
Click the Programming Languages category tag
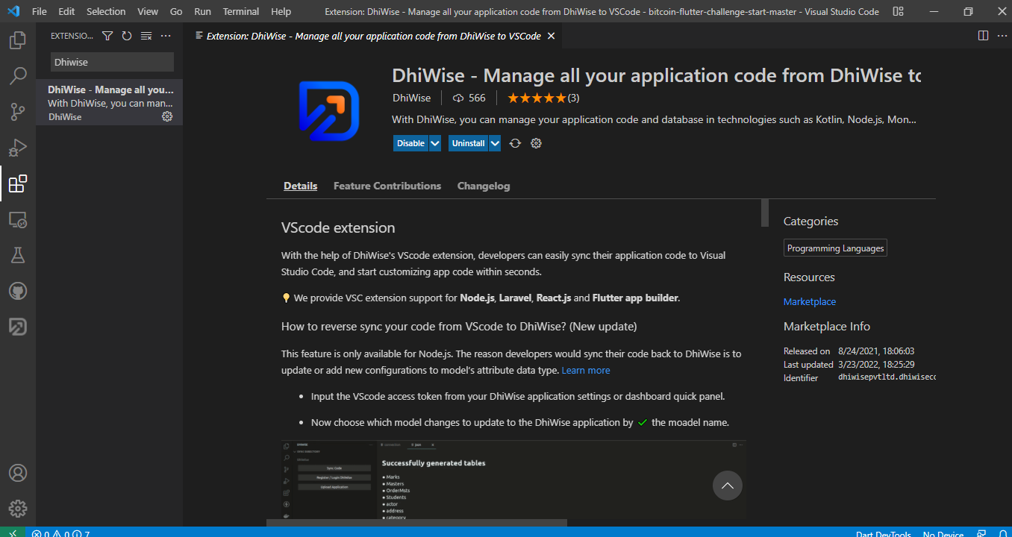[836, 248]
